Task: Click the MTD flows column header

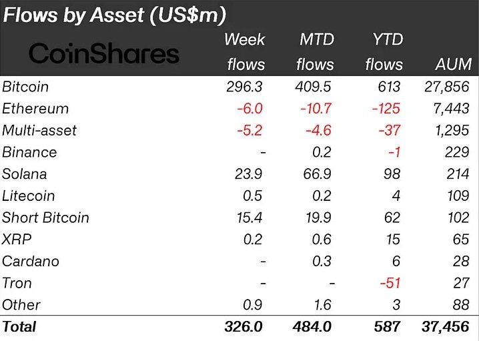Action: 316,52
